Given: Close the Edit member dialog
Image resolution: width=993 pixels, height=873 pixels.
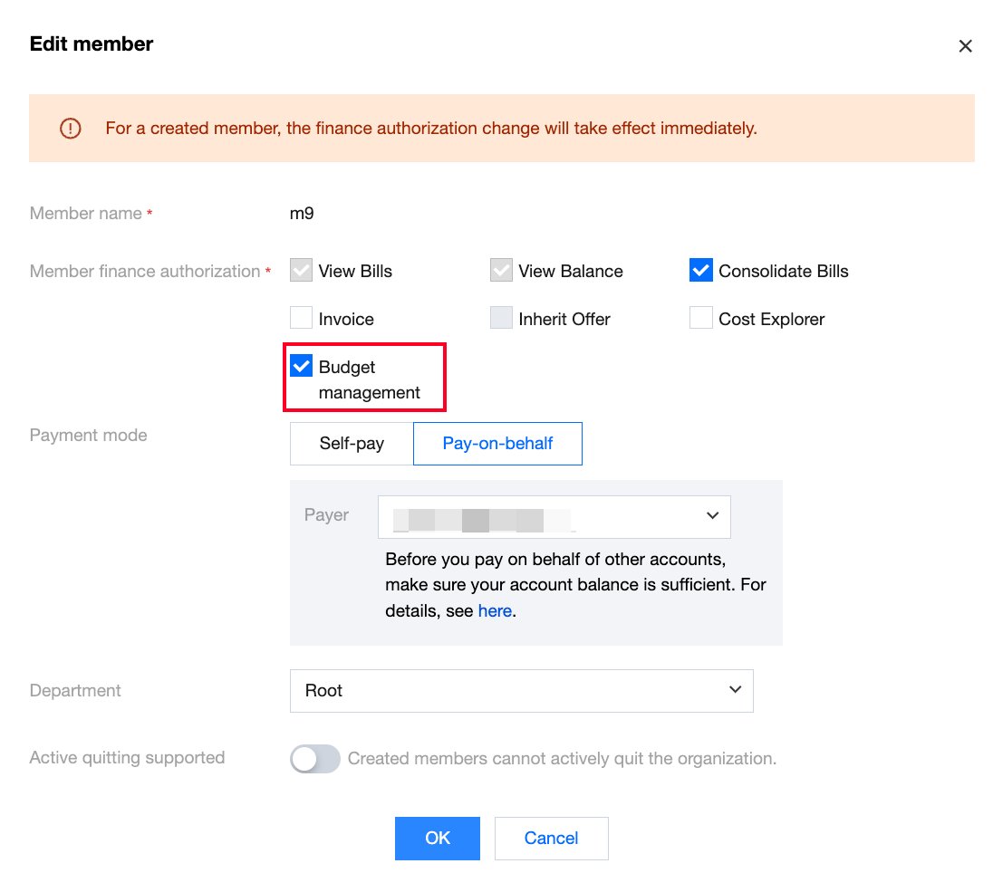Looking at the screenshot, I should point(965,46).
